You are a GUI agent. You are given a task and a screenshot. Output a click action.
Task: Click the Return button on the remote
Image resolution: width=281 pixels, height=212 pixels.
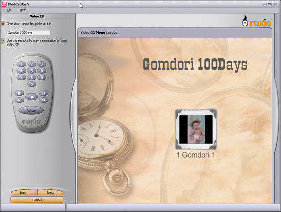pyautogui.click(x=31, y=110)
